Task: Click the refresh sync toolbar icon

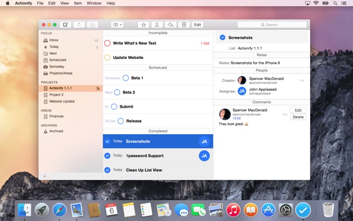Action: click(x=79, y=25)
